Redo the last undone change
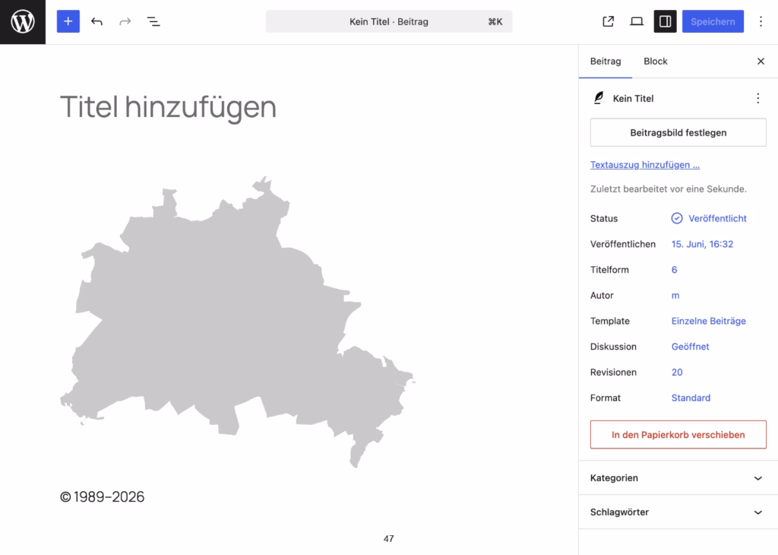 (x=125, y=21)
